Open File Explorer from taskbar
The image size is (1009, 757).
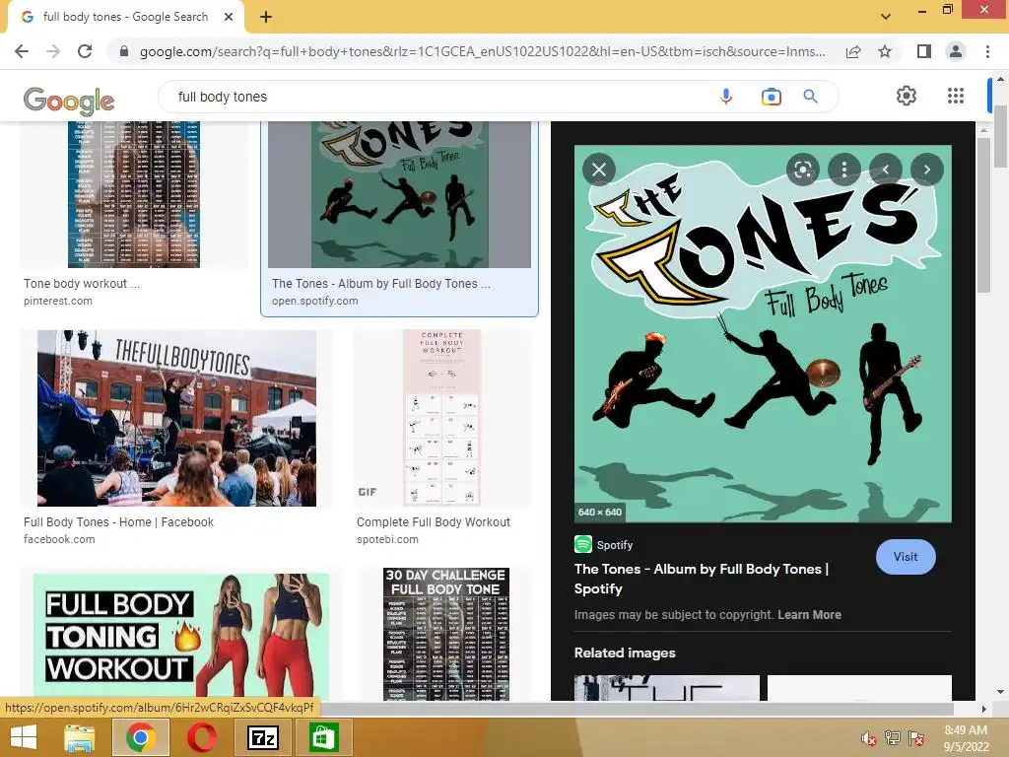click(x=80, y=737)
